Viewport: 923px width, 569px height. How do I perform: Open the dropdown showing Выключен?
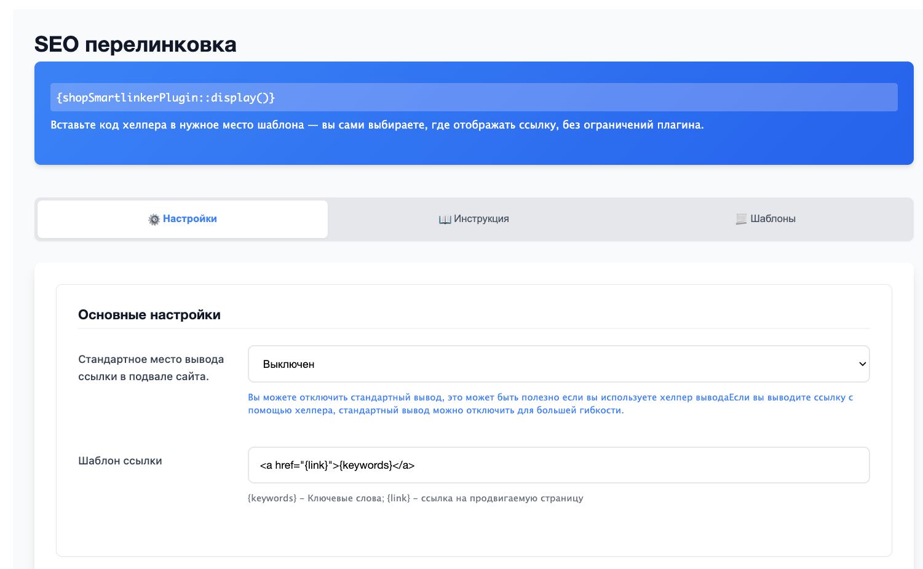tap(558, 364)
